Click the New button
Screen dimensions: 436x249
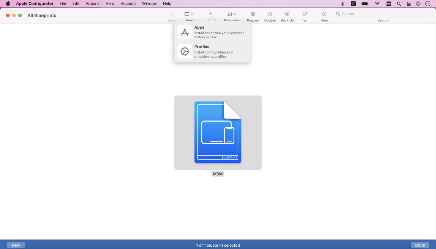16,245
